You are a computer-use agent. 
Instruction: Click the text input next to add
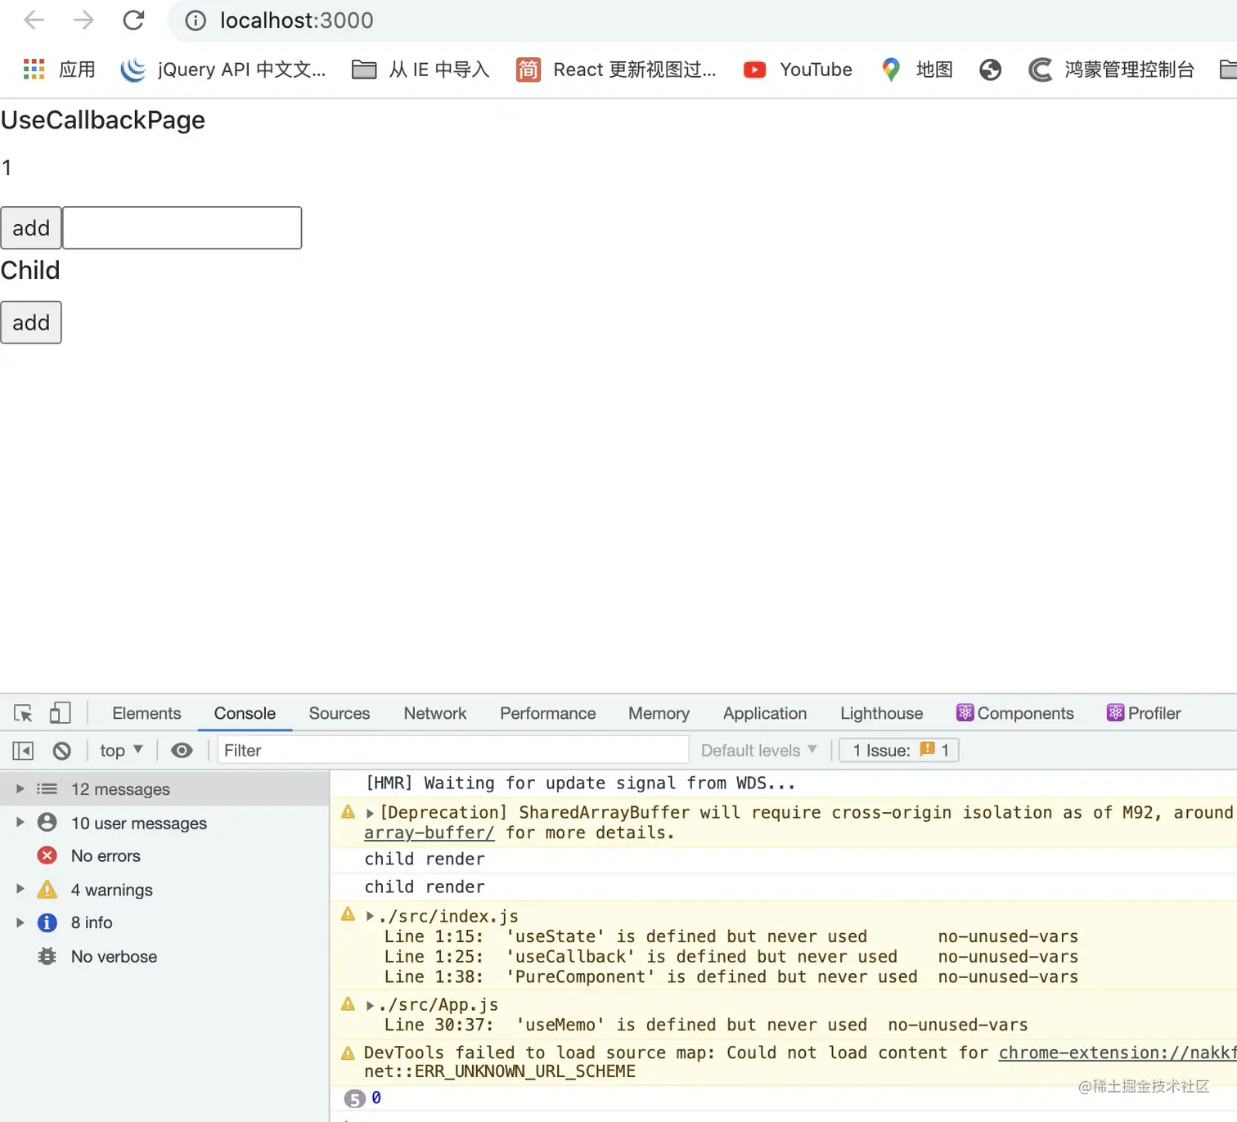[182, 227]
